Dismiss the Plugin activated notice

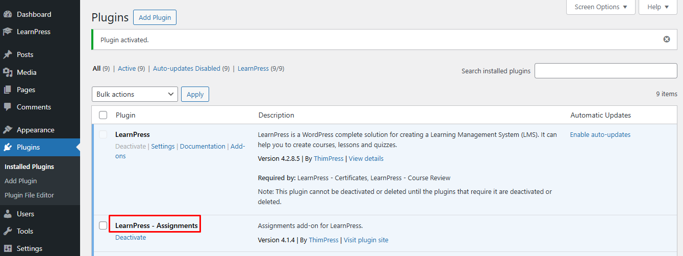pyautogui.click(x=667, y=39)
